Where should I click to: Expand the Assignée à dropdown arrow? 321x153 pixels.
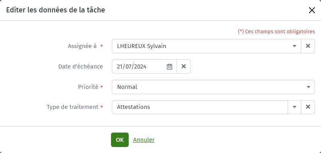coord(294,46)
